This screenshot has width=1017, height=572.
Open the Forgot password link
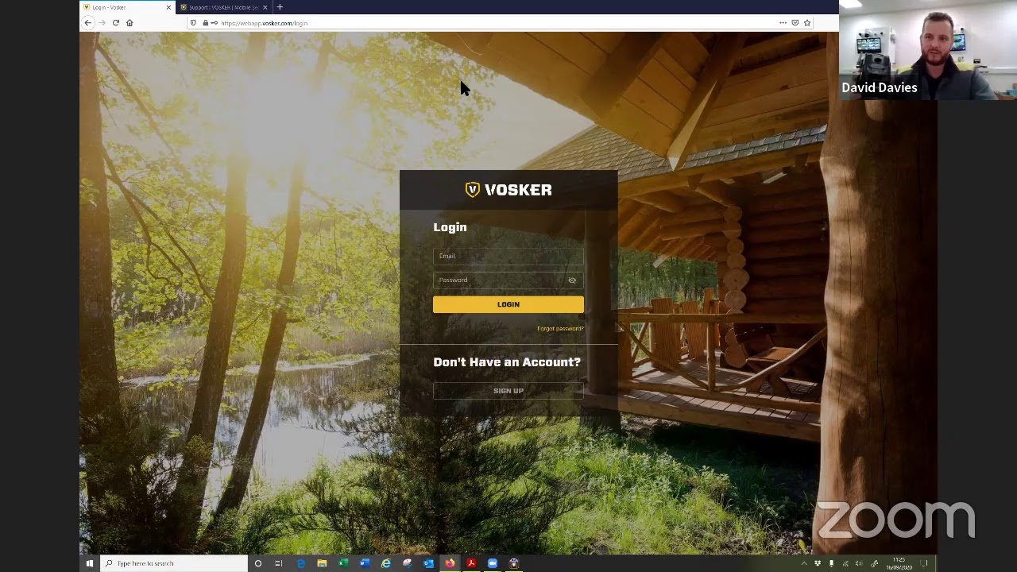(560, 329)
